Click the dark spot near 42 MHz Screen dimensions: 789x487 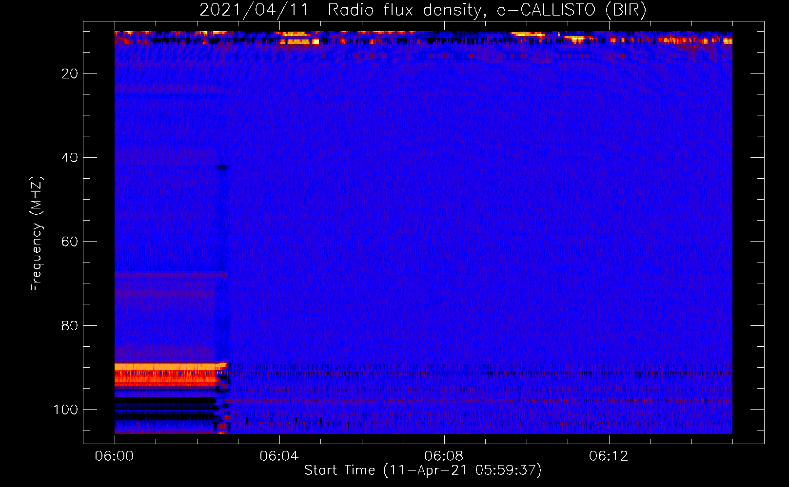pyautogui.click(x=222, y=167)
